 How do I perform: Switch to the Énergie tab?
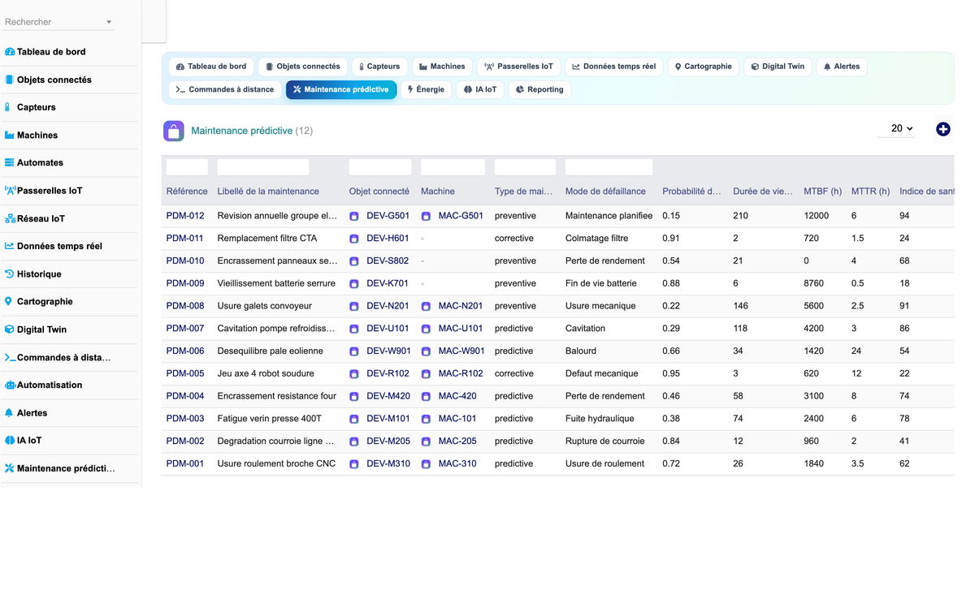[427, 89]
